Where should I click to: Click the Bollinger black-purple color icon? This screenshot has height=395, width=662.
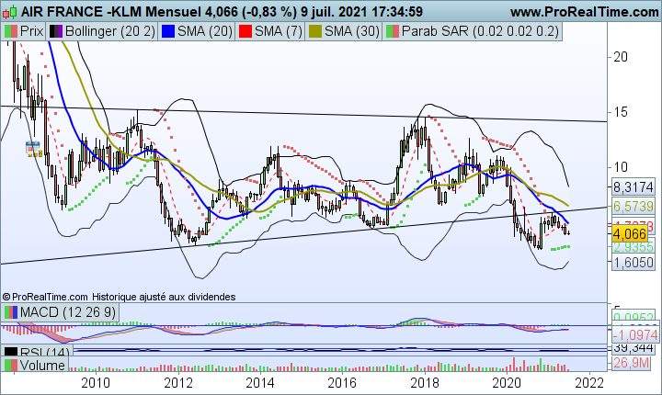coord(56,31)
